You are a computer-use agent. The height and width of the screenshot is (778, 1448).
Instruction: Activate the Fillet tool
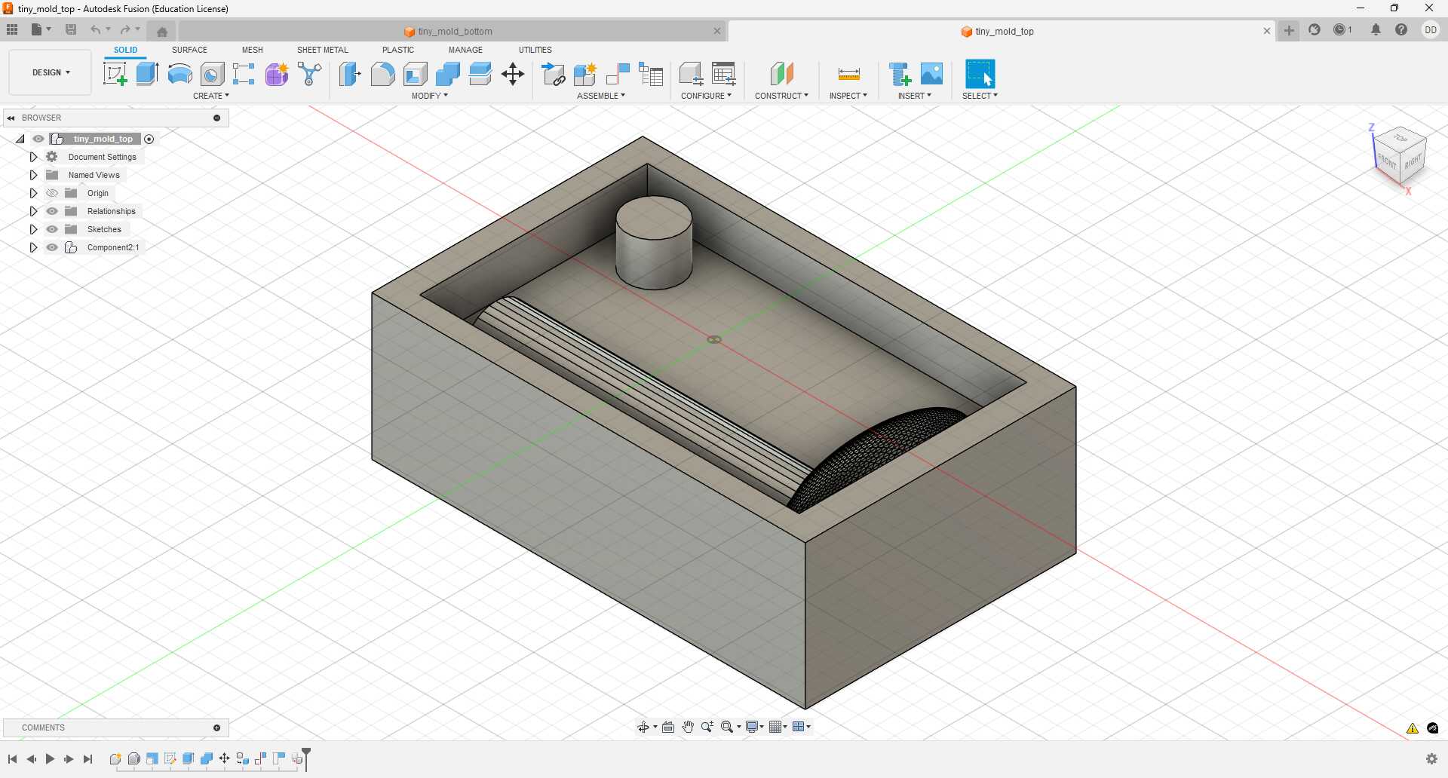tap(383, 74)
